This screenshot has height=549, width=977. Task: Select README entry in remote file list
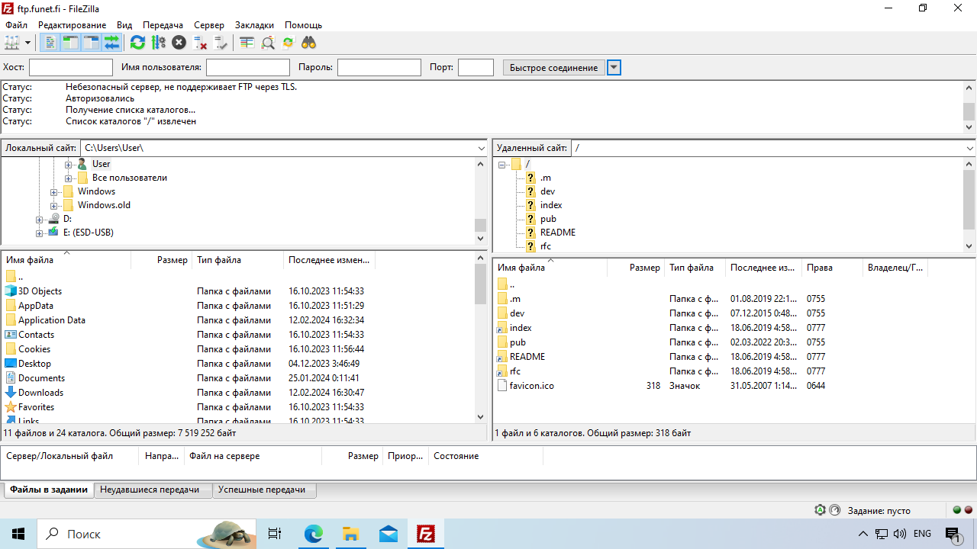coord(527,357)
